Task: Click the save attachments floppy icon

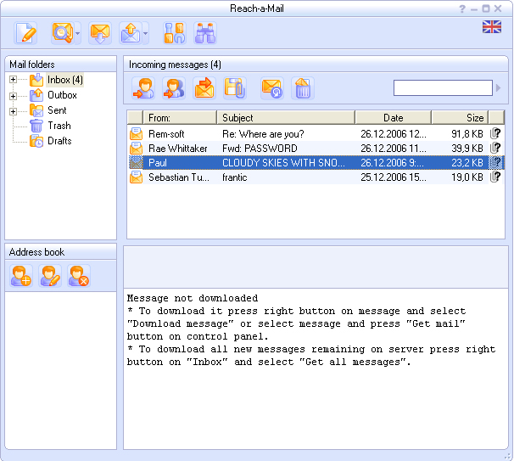Action: pyautogui.click(x=234, y=87)
